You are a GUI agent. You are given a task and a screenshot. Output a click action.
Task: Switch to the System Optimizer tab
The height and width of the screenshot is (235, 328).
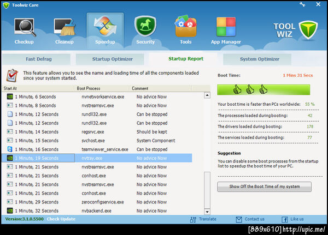click(x=257, y=59)
